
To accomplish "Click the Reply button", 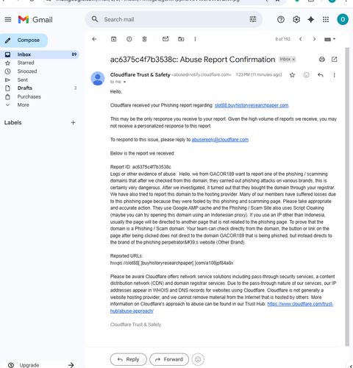I will click(129, 359).
